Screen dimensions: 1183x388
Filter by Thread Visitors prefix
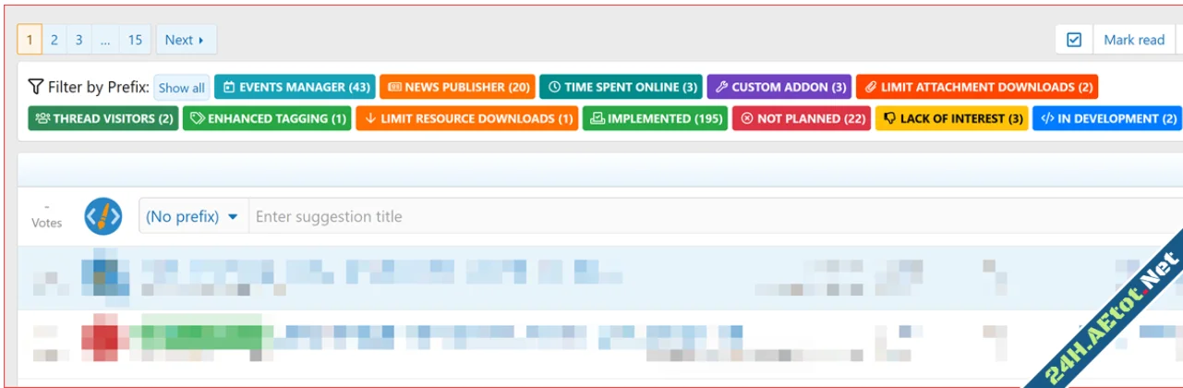point(103,118)
